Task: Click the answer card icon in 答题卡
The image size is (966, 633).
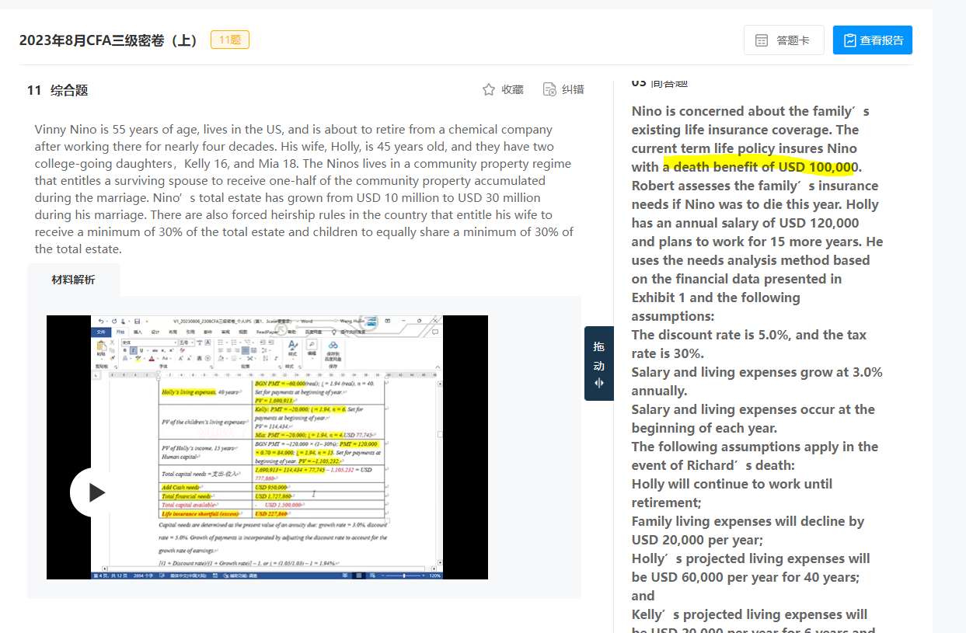Action: 762,40
